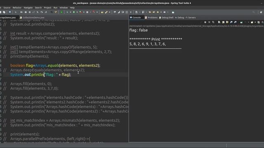Open the Navigate menu
Image resolution: width=264 pixels, height=148 pixels.
tap(28, 8)
